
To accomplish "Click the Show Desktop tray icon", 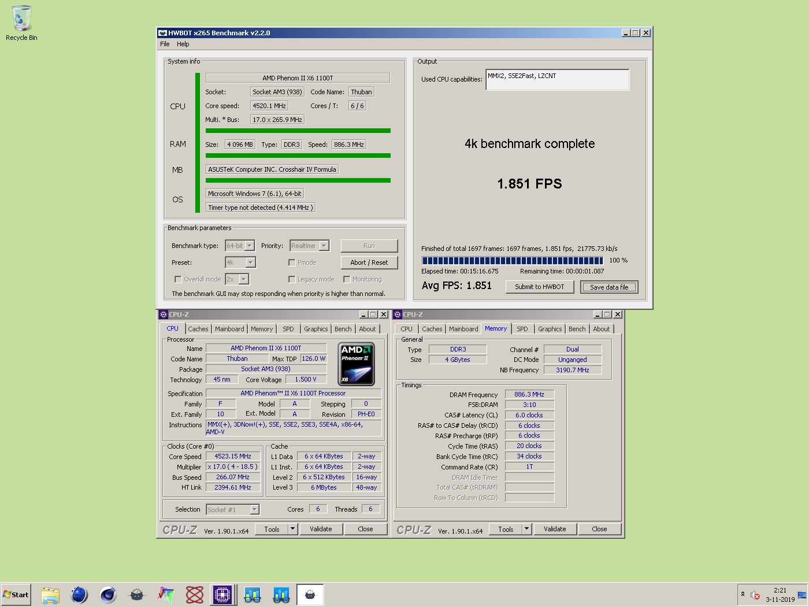I will pos(801,595).
